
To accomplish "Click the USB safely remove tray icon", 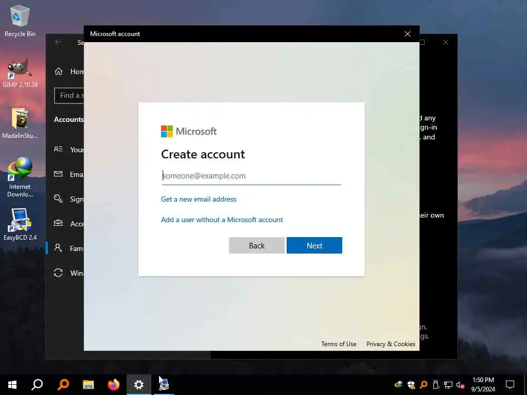I will click(x=436, y=385).
